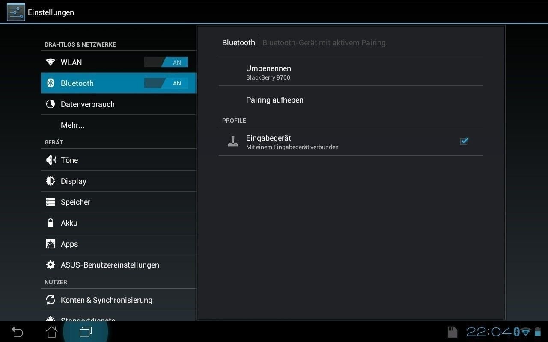Open Akku battery settings
This screenshot has width=548, height=342.
point(119,223)
